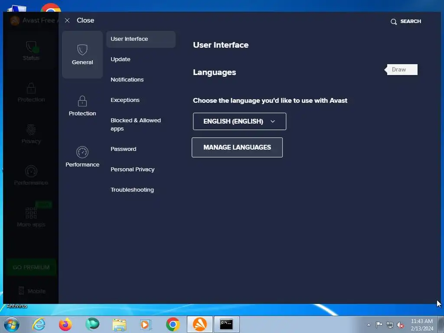Launch Google Chrome from taskbar

(x=173, y=324)
